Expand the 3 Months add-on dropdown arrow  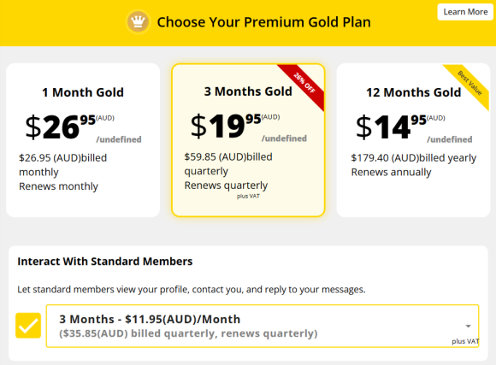click(468, 326)
